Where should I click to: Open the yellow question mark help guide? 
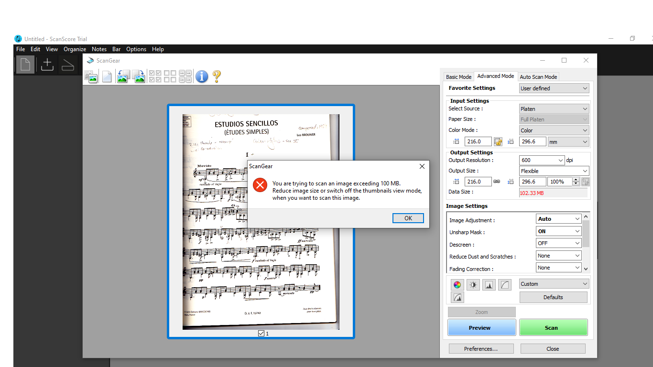pyautogui.click(x=217, y=76)
